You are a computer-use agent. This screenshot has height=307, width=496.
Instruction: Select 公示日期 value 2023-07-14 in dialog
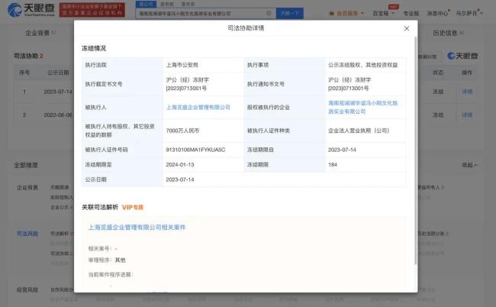click(x=180, y=179)
